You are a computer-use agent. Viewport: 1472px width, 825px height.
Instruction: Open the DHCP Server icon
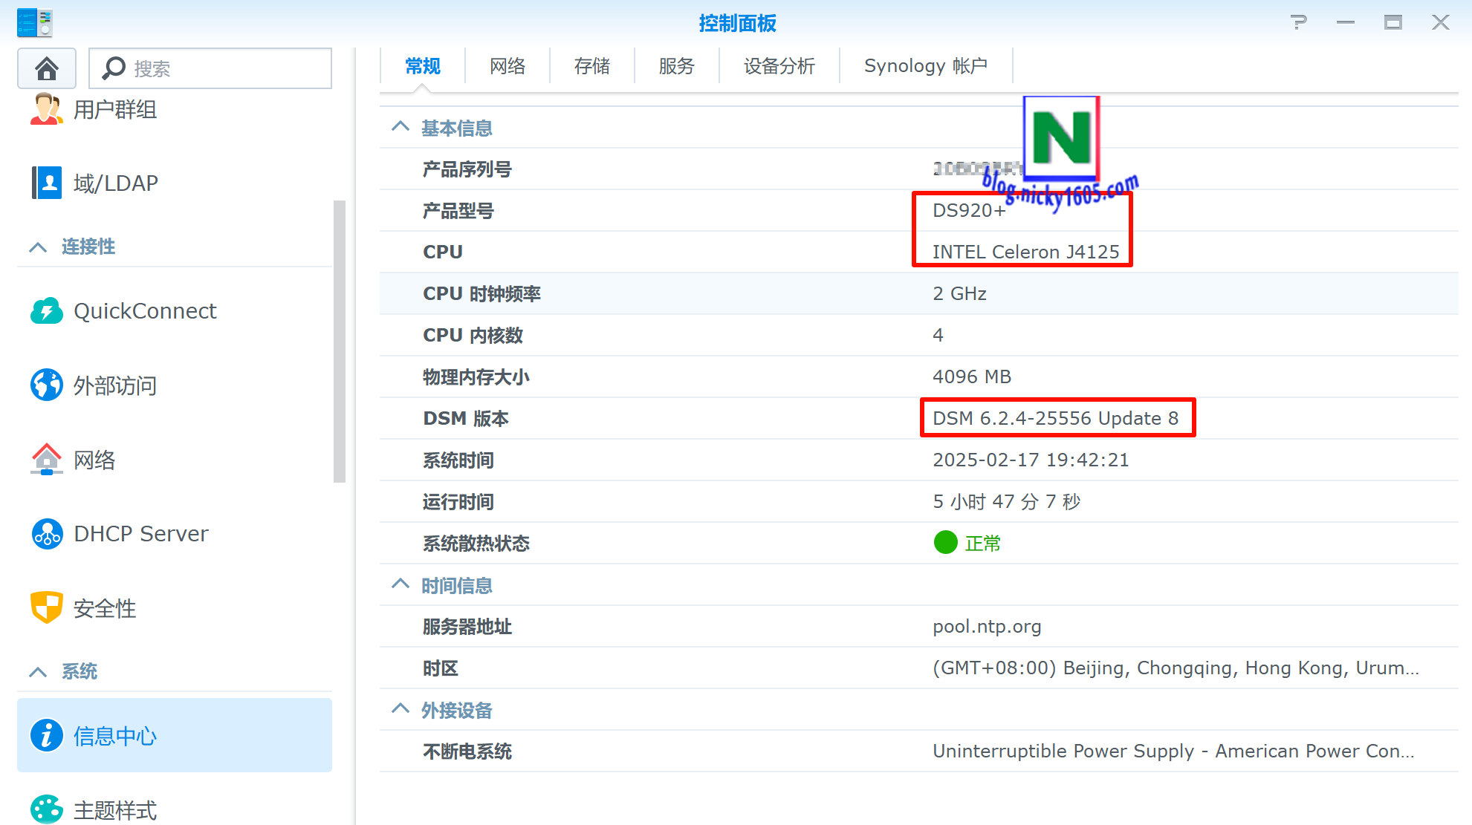coord(47,533)
